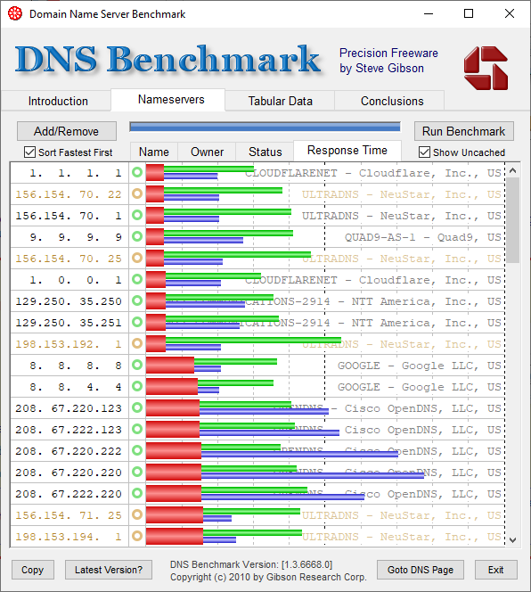Click the green bar for 198.153.192.1
The image size is (531, 592).
(253, 341)
